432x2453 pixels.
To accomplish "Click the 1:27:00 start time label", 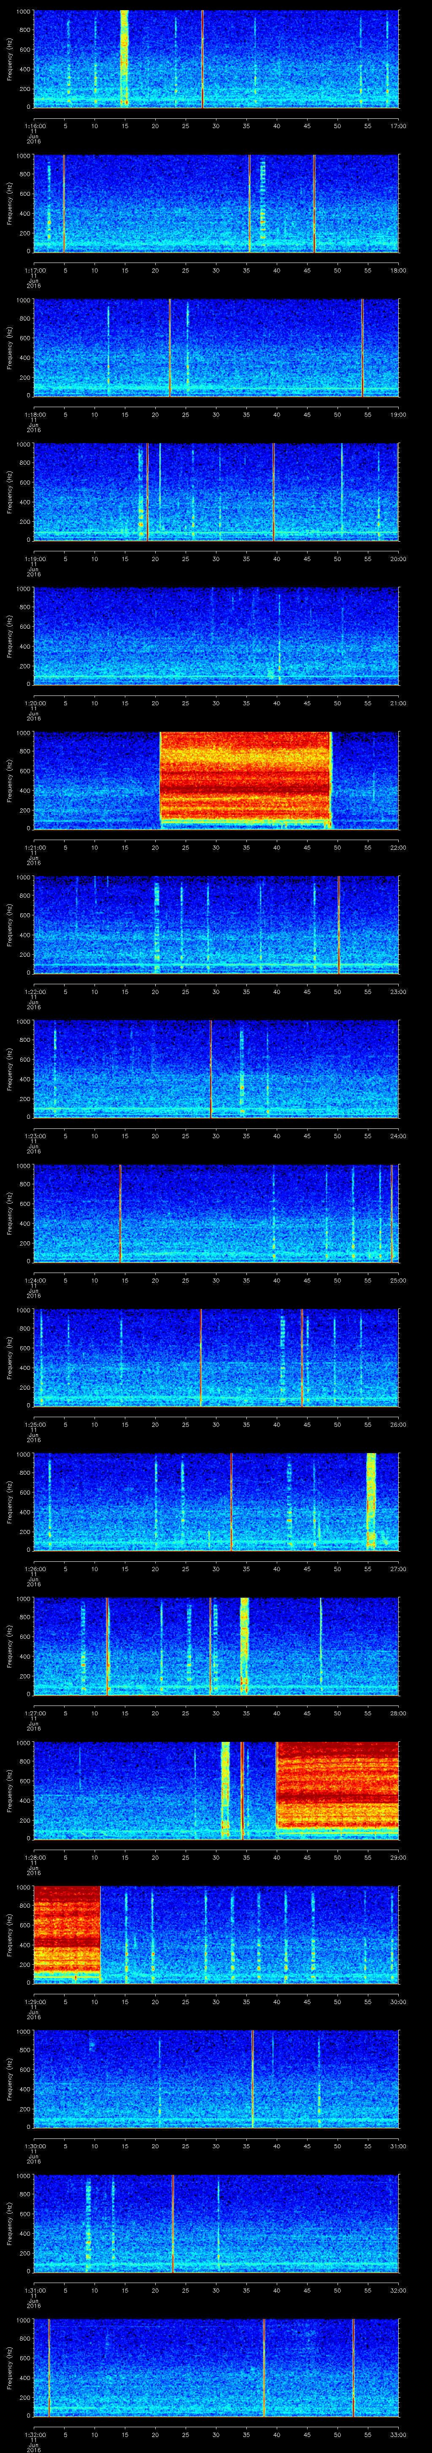I will point(34,1713).
